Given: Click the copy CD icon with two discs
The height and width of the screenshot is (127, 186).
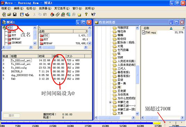Looking at the screenshot, I should click(58, 15).
